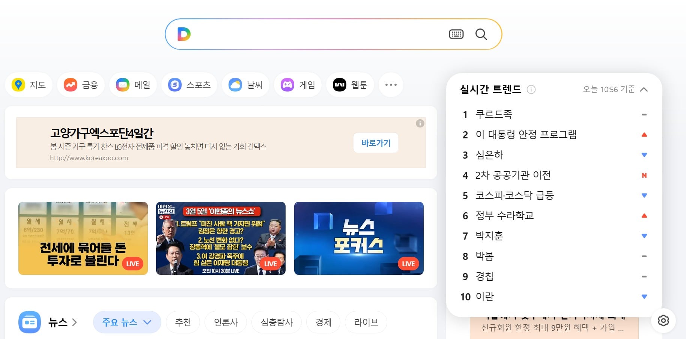
Task: Expand the 주요 뉴스 dropdown
Action: (127, 322)
